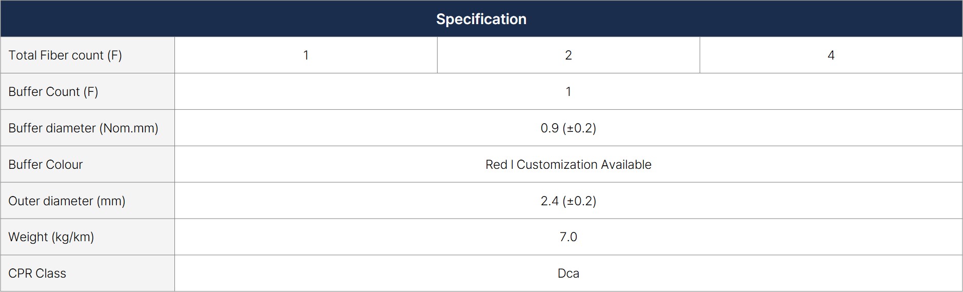Choose fiber count value 4
This screenshot has width=963, height=292.
click(831, 55)
